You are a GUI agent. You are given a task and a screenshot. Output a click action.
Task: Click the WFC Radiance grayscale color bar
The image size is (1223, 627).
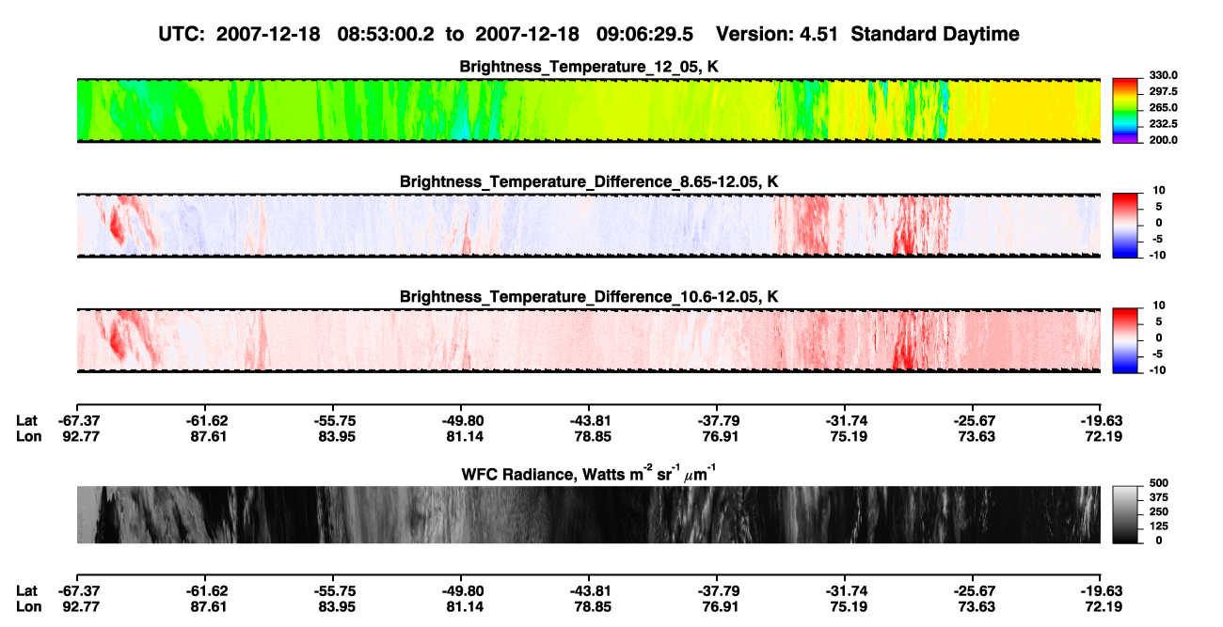click(x=1125, y=514)
